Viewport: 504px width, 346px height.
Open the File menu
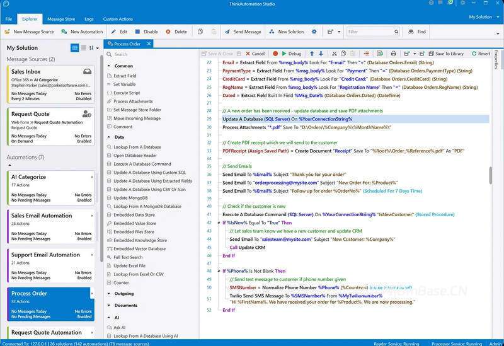9,19
